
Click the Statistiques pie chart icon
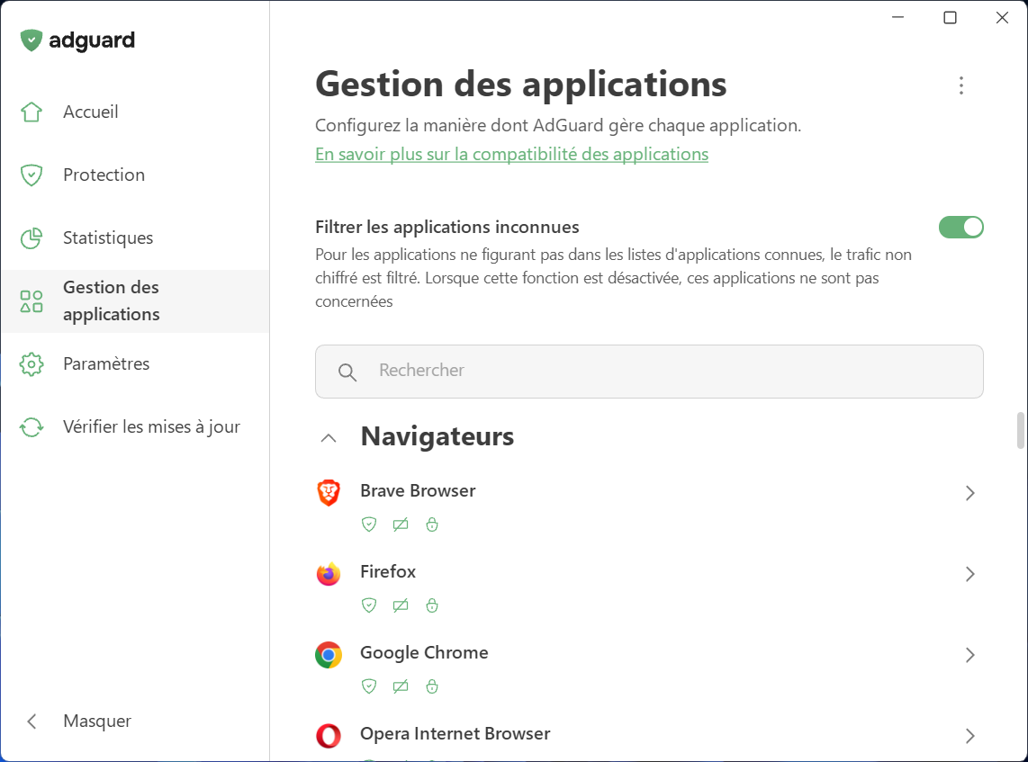(x=32, y=238)
